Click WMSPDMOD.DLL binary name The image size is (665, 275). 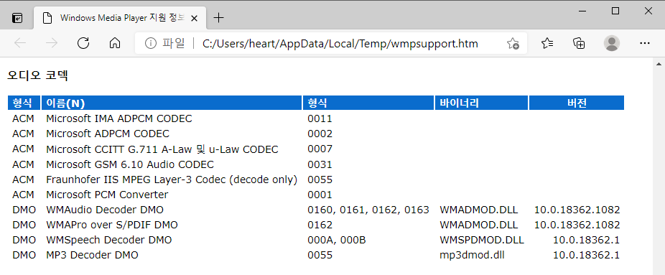click(482, 241)
